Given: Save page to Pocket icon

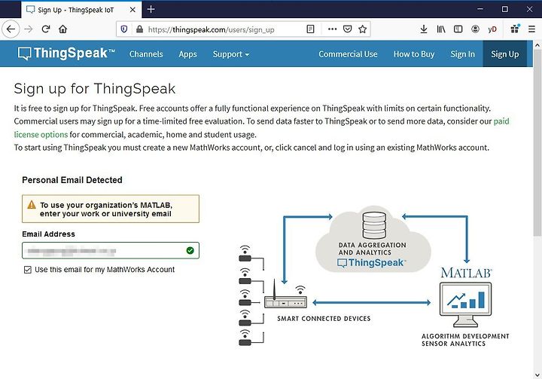Looking at the screenshot, I should 347,29.
